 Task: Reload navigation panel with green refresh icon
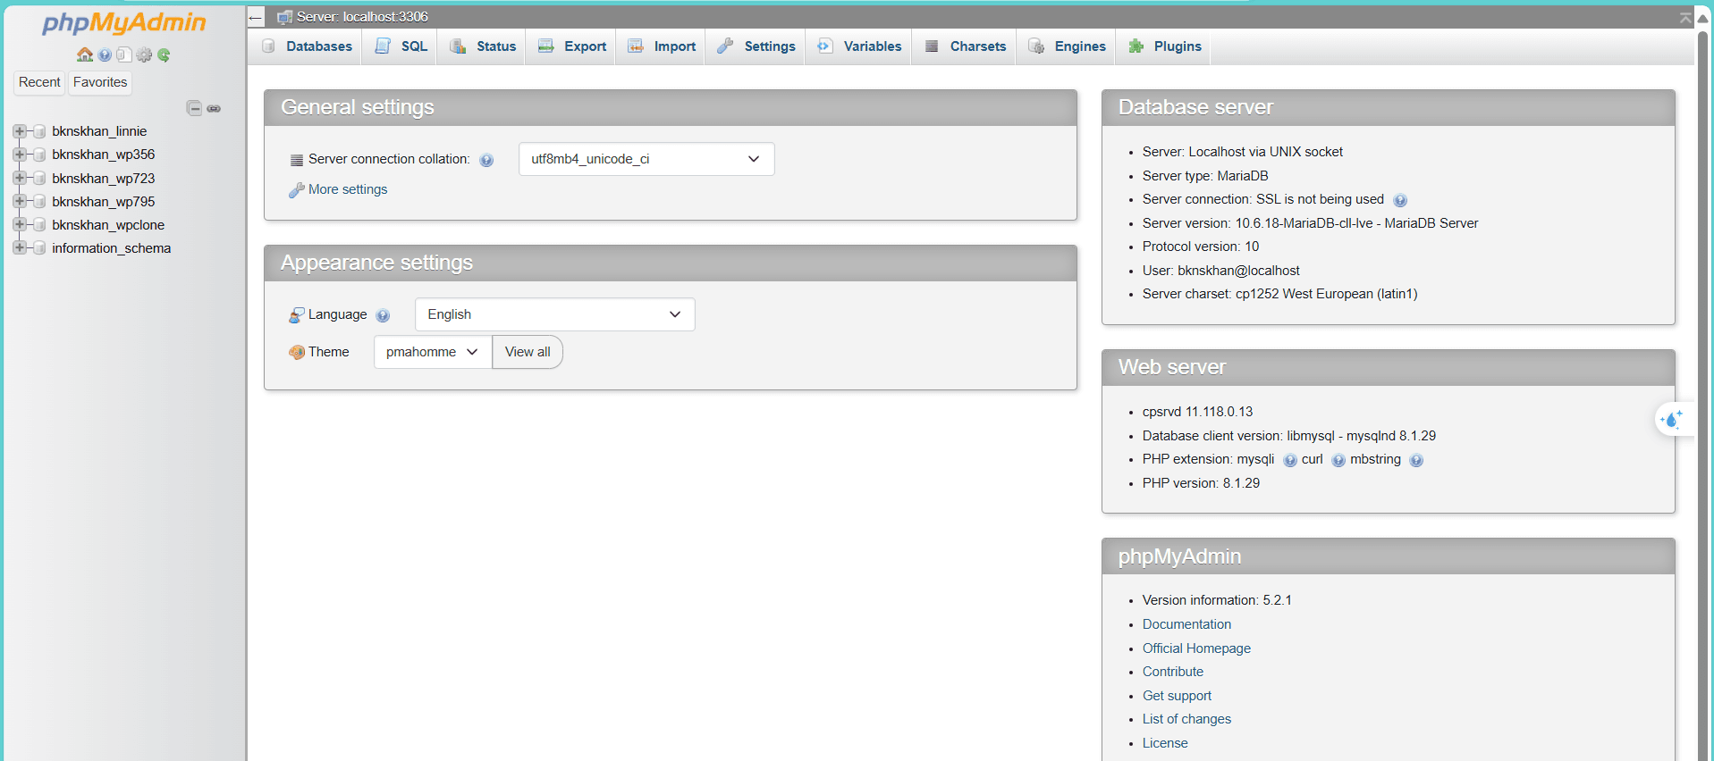pyautogui.click(x=164, y=54)
